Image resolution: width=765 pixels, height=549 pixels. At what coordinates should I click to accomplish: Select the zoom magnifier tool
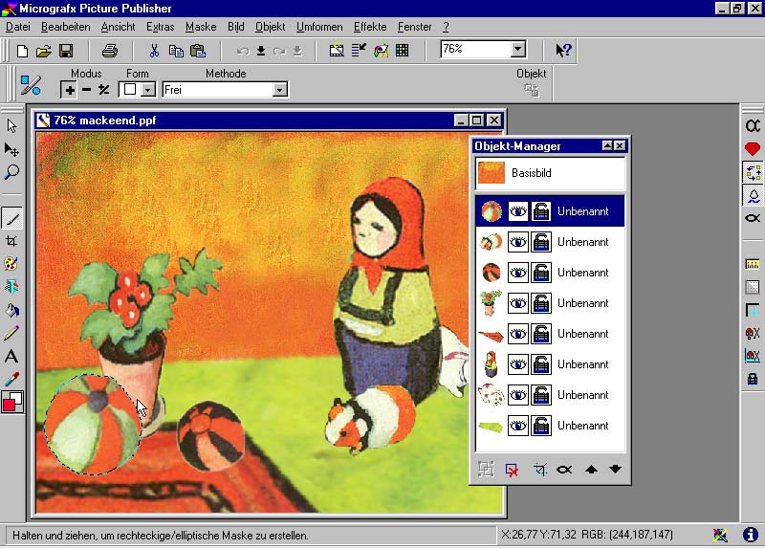click(11, 172)
